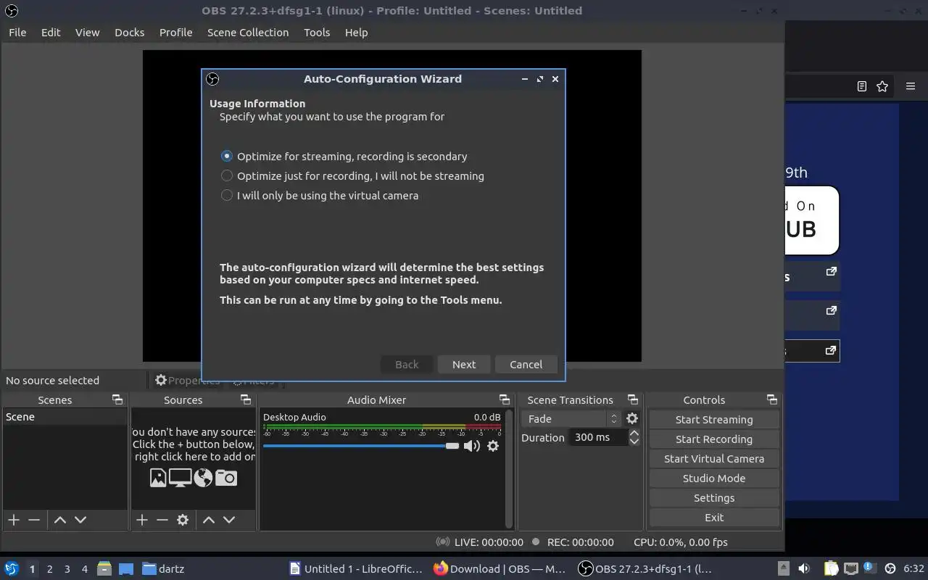Open the clipboard manager tray icon
The width and height of the screenshot is (928, 580).
tap(831, 568)
